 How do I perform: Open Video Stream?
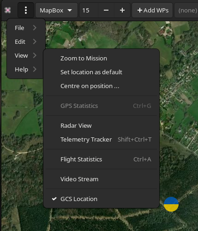click(x=102, y=179)
